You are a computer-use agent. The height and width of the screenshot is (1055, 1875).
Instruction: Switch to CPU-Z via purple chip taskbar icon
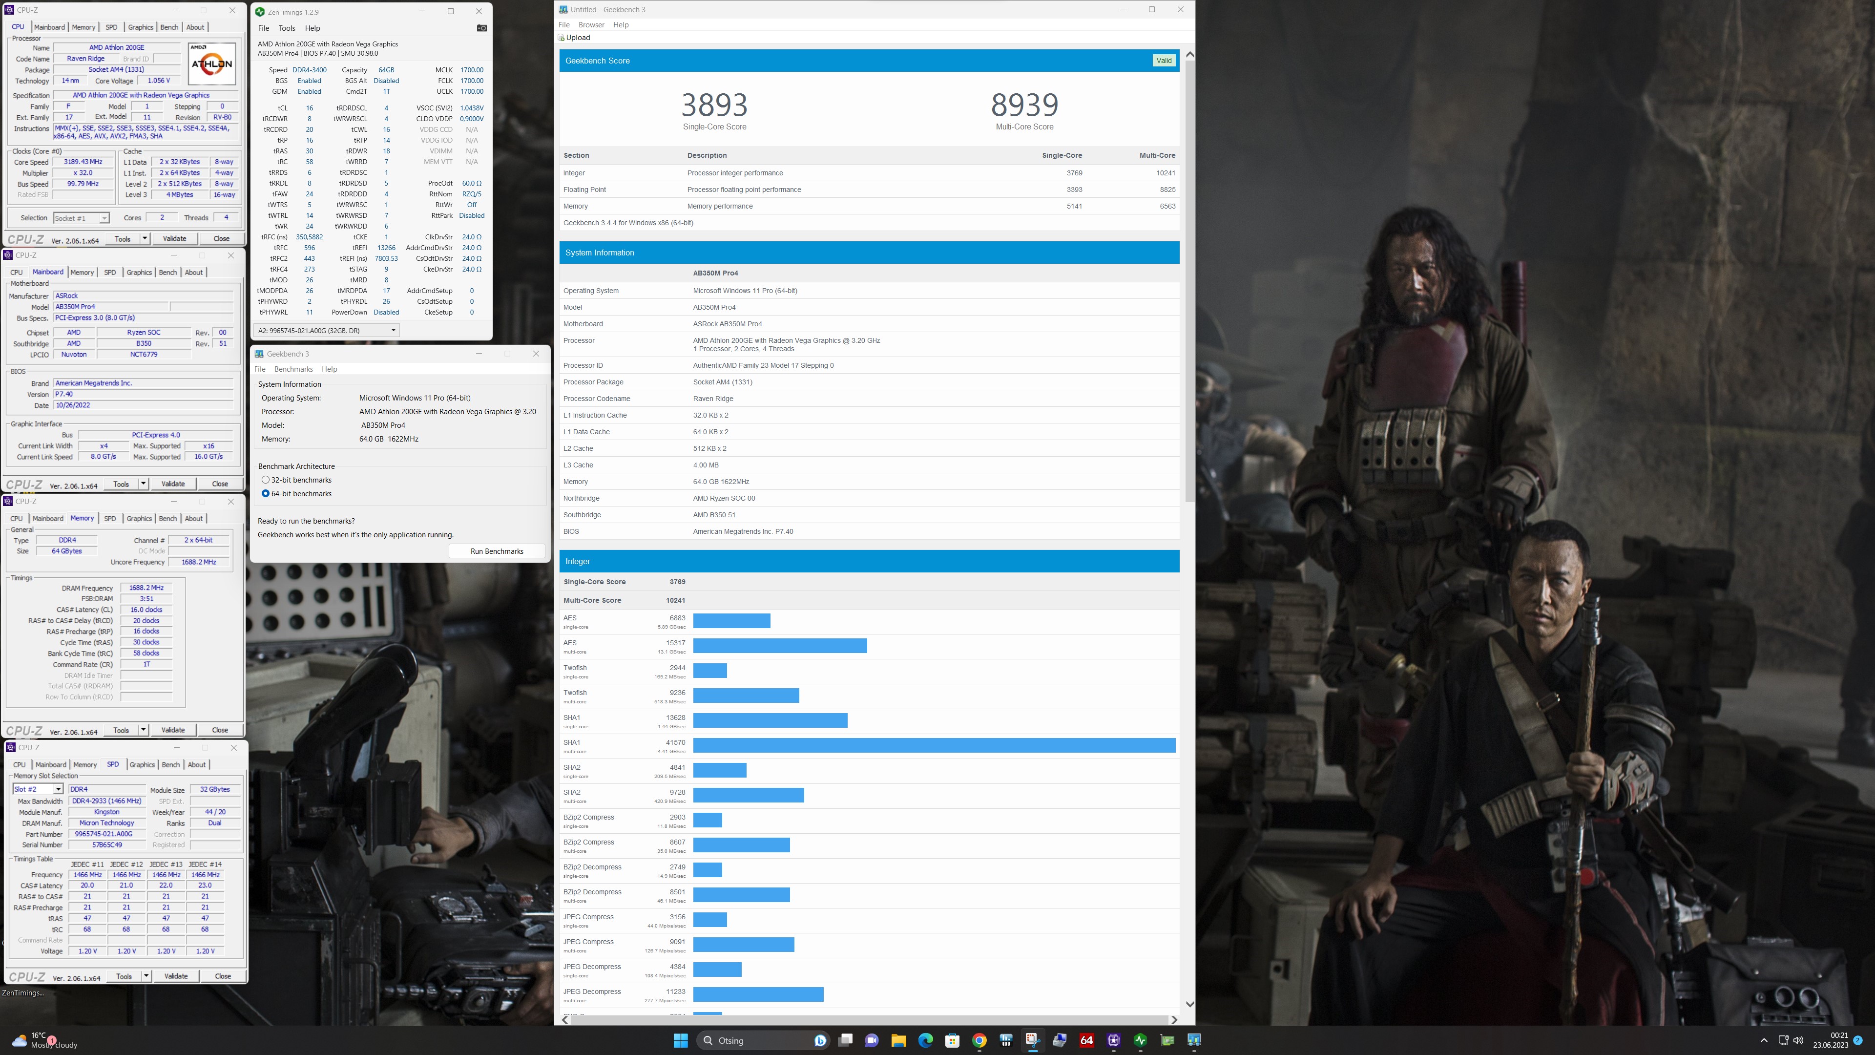point(1114,1040)
